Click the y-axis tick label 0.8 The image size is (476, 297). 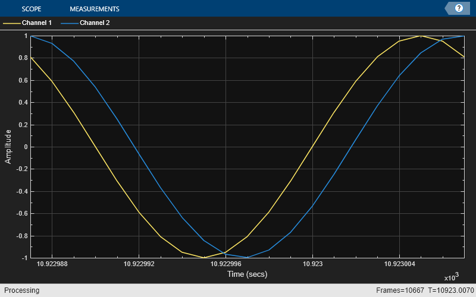coord(23,58)
